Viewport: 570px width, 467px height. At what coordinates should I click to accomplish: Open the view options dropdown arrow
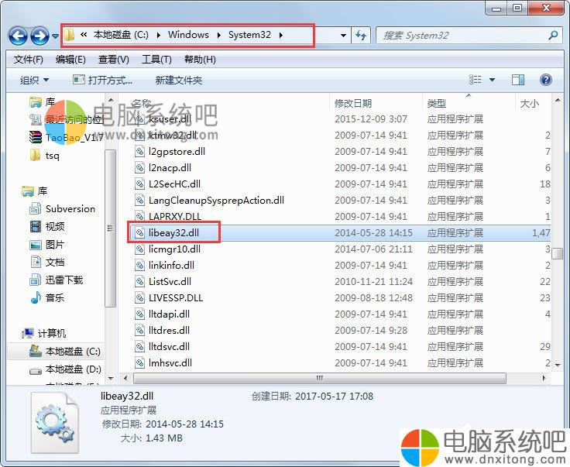492,80
